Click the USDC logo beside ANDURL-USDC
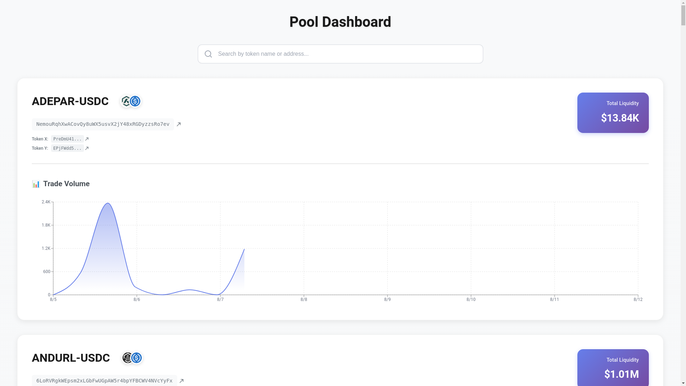Image resolution: width=686 pixels, height=386 pixels. [x=136, y=358]
